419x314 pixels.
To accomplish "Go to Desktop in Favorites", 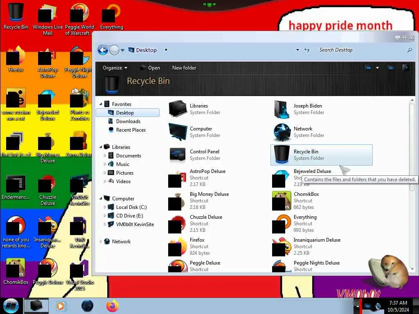I will click(x=128, y=113).
